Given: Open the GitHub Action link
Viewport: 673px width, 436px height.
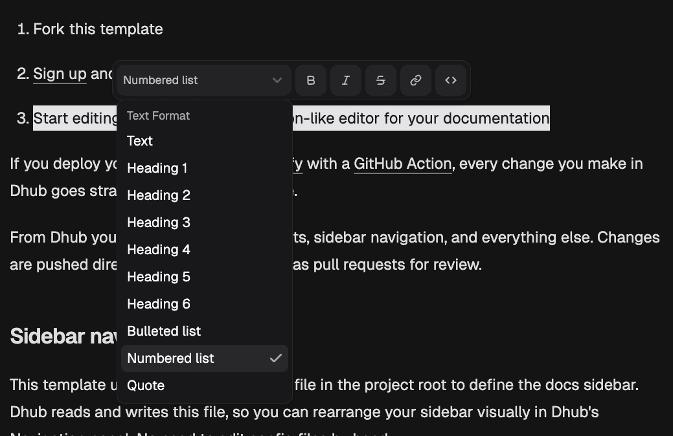Looking at the screenshot, I should pyautogui.click(x=403, y=164).
